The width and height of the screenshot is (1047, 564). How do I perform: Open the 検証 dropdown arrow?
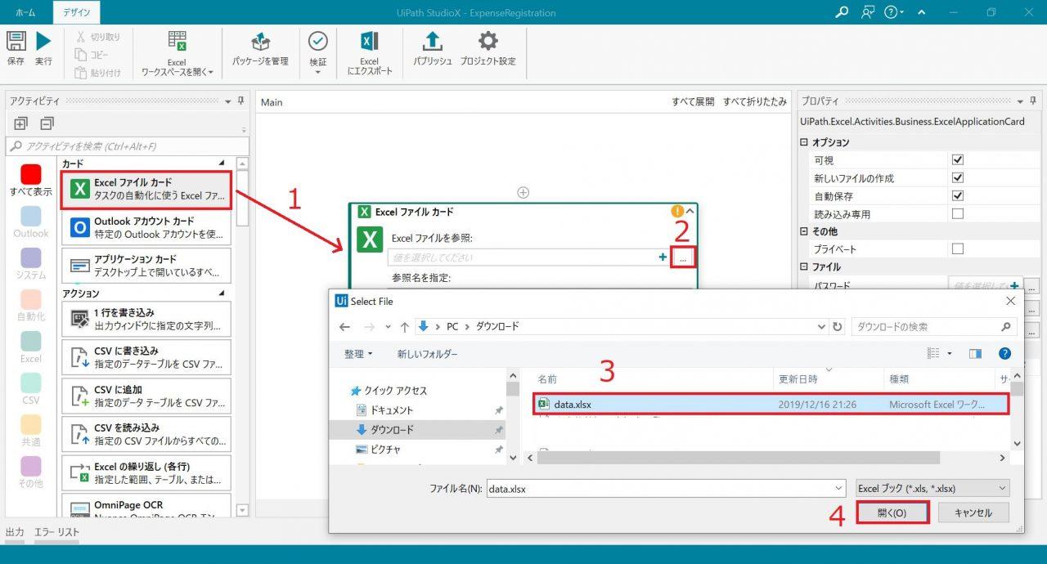[317, 73]
